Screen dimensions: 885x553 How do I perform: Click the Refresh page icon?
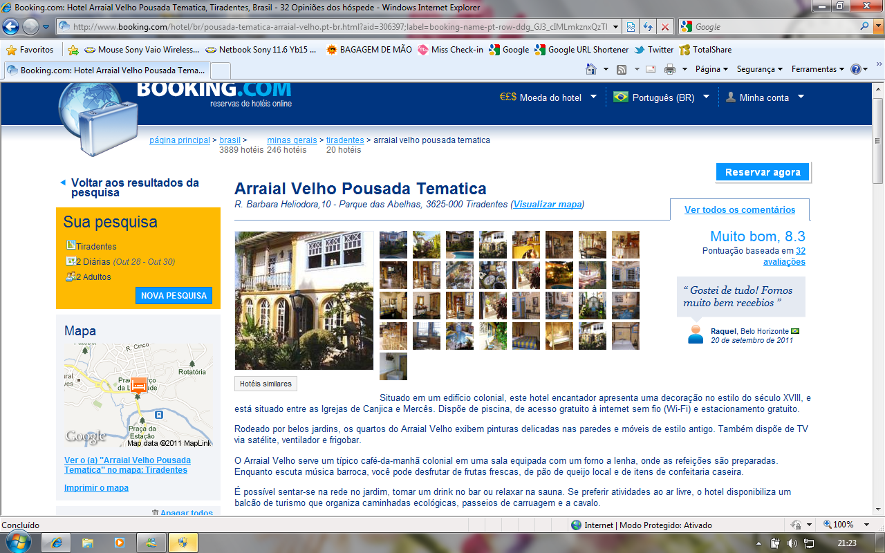click(648, 27)
